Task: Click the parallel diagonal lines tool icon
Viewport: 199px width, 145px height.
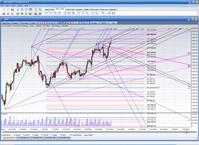Action: (x=79, y=13)
